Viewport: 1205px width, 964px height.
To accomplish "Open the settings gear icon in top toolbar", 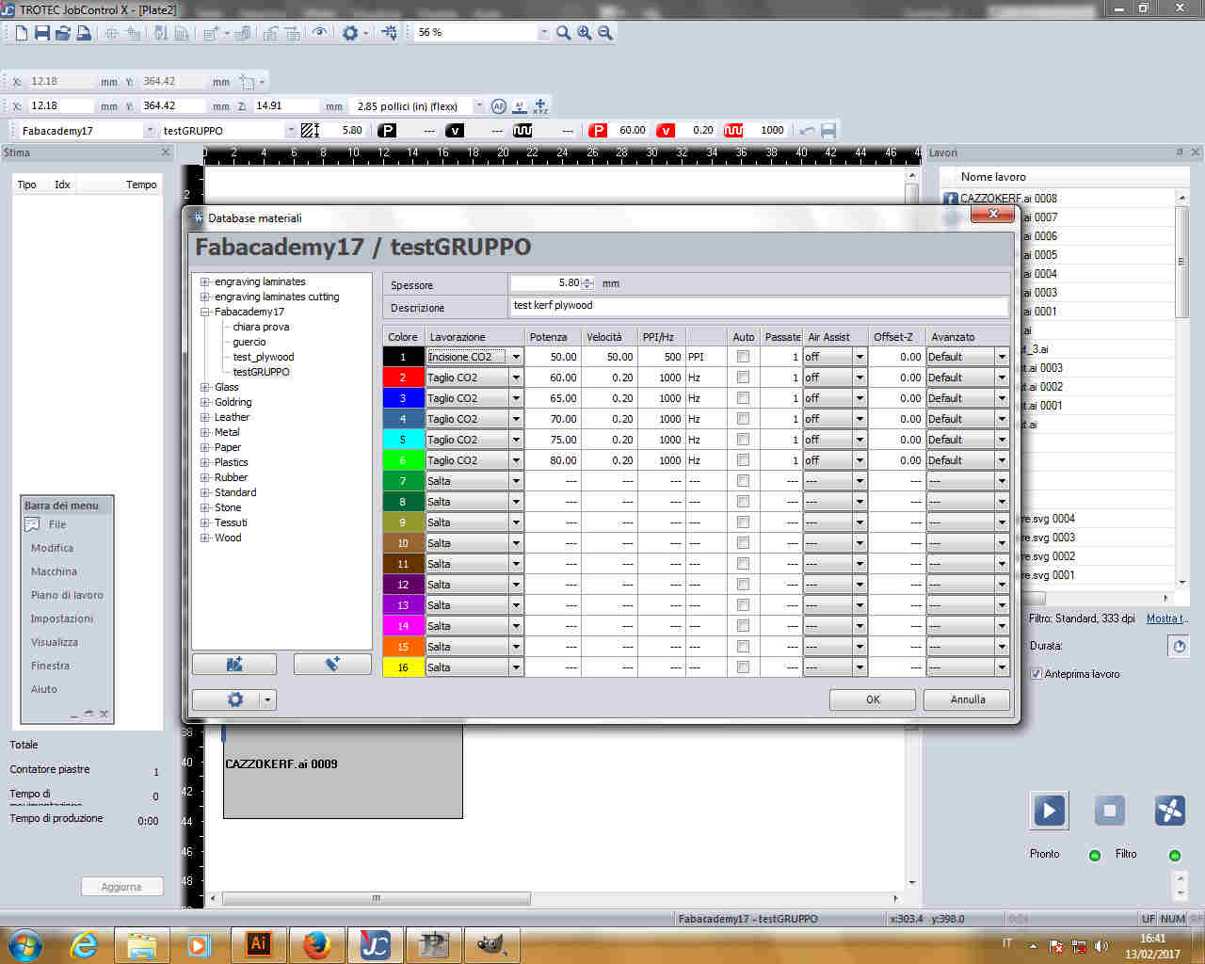I will pyautogui.click(x=350, y=33).
